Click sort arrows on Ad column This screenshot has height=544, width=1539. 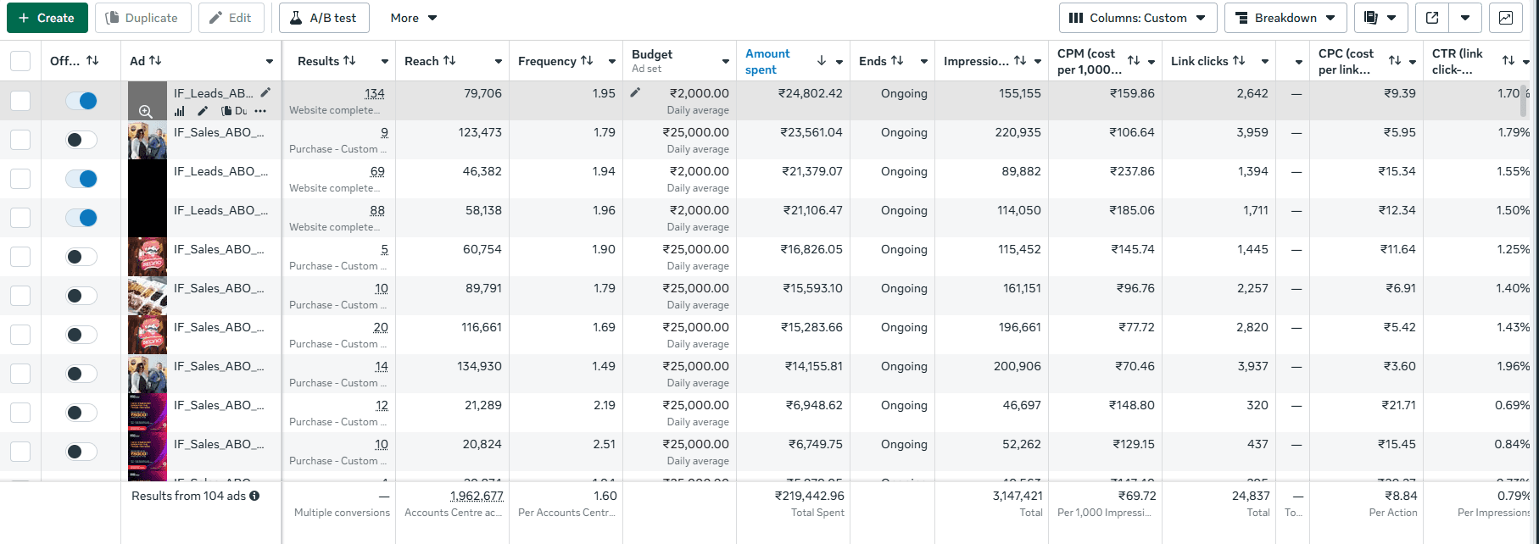[x=155, y=61]
